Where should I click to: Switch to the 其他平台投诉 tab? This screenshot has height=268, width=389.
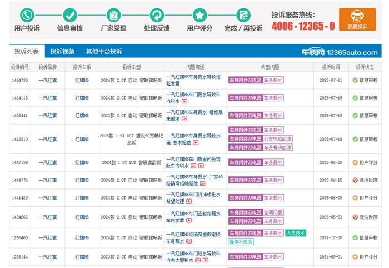pos(104,51)
